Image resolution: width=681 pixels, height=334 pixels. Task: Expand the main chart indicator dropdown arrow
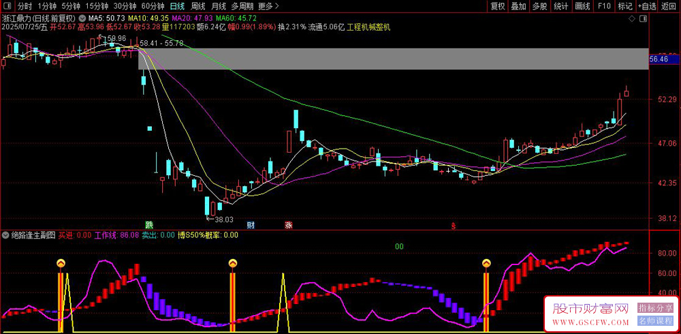82,18
